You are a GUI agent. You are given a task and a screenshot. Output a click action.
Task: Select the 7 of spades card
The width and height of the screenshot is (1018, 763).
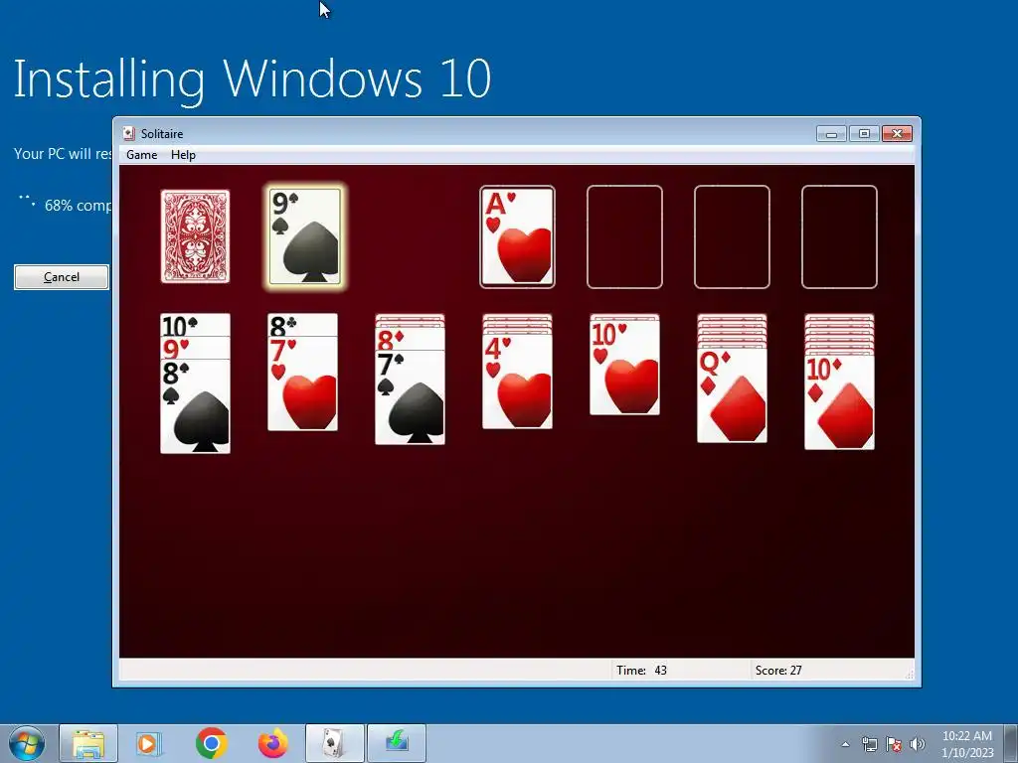410,397
